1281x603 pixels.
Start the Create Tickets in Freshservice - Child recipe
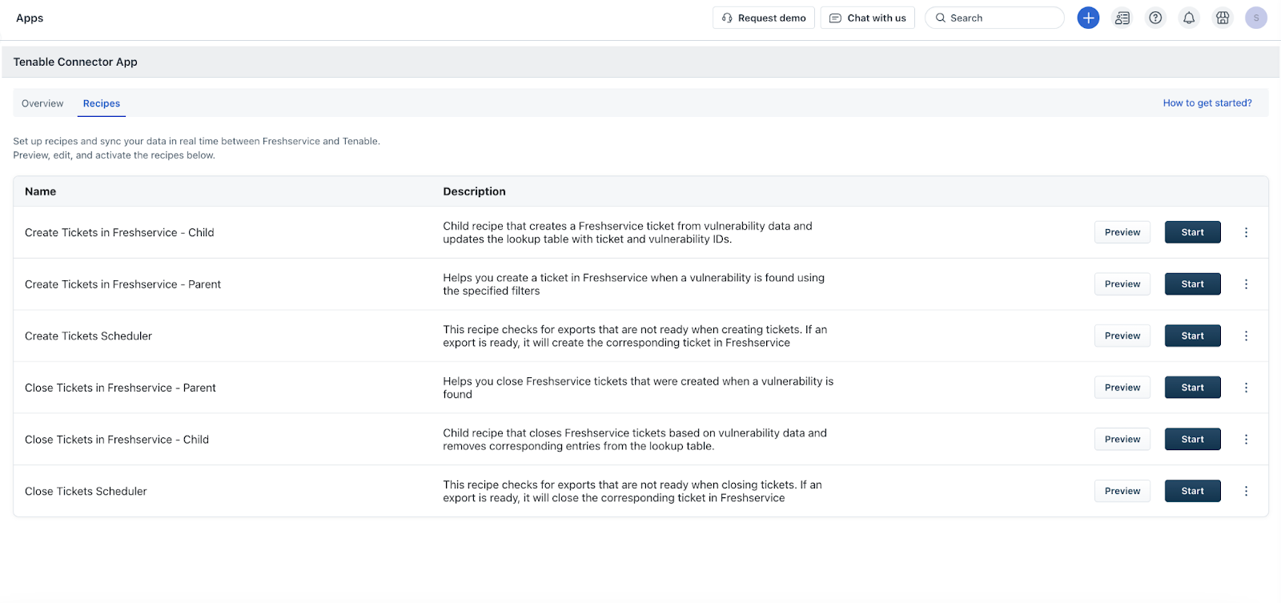1192,232
